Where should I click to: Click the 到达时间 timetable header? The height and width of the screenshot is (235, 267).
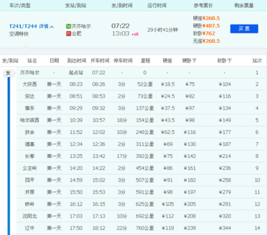[x=76, y=60]
